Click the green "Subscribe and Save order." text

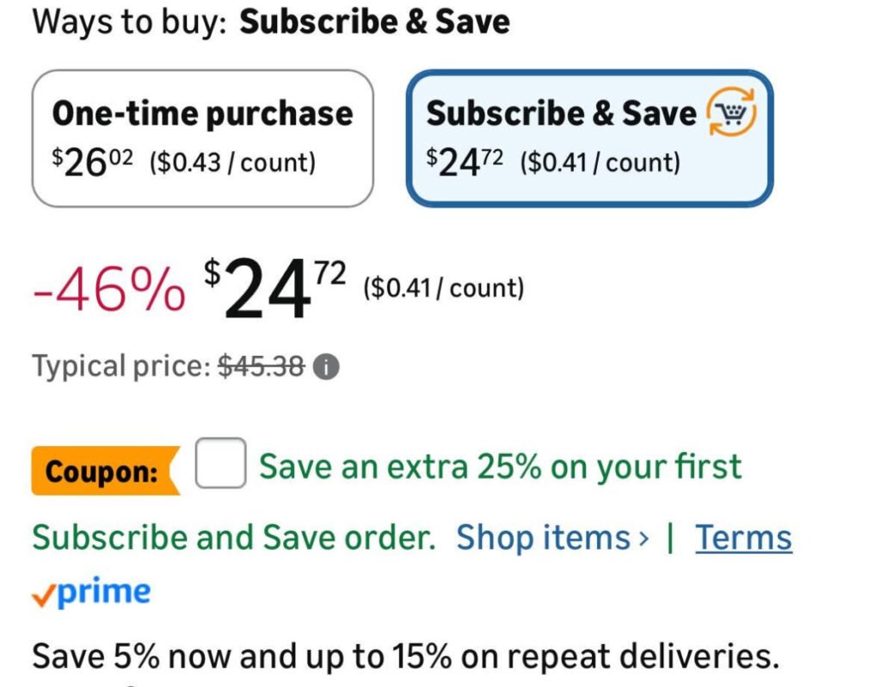pos(233,538)
